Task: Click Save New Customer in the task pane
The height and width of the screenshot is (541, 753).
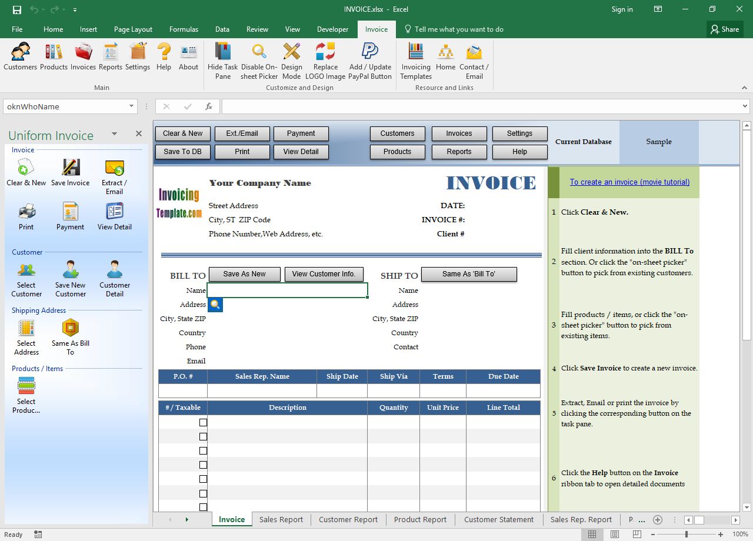Action: [70, 279]
